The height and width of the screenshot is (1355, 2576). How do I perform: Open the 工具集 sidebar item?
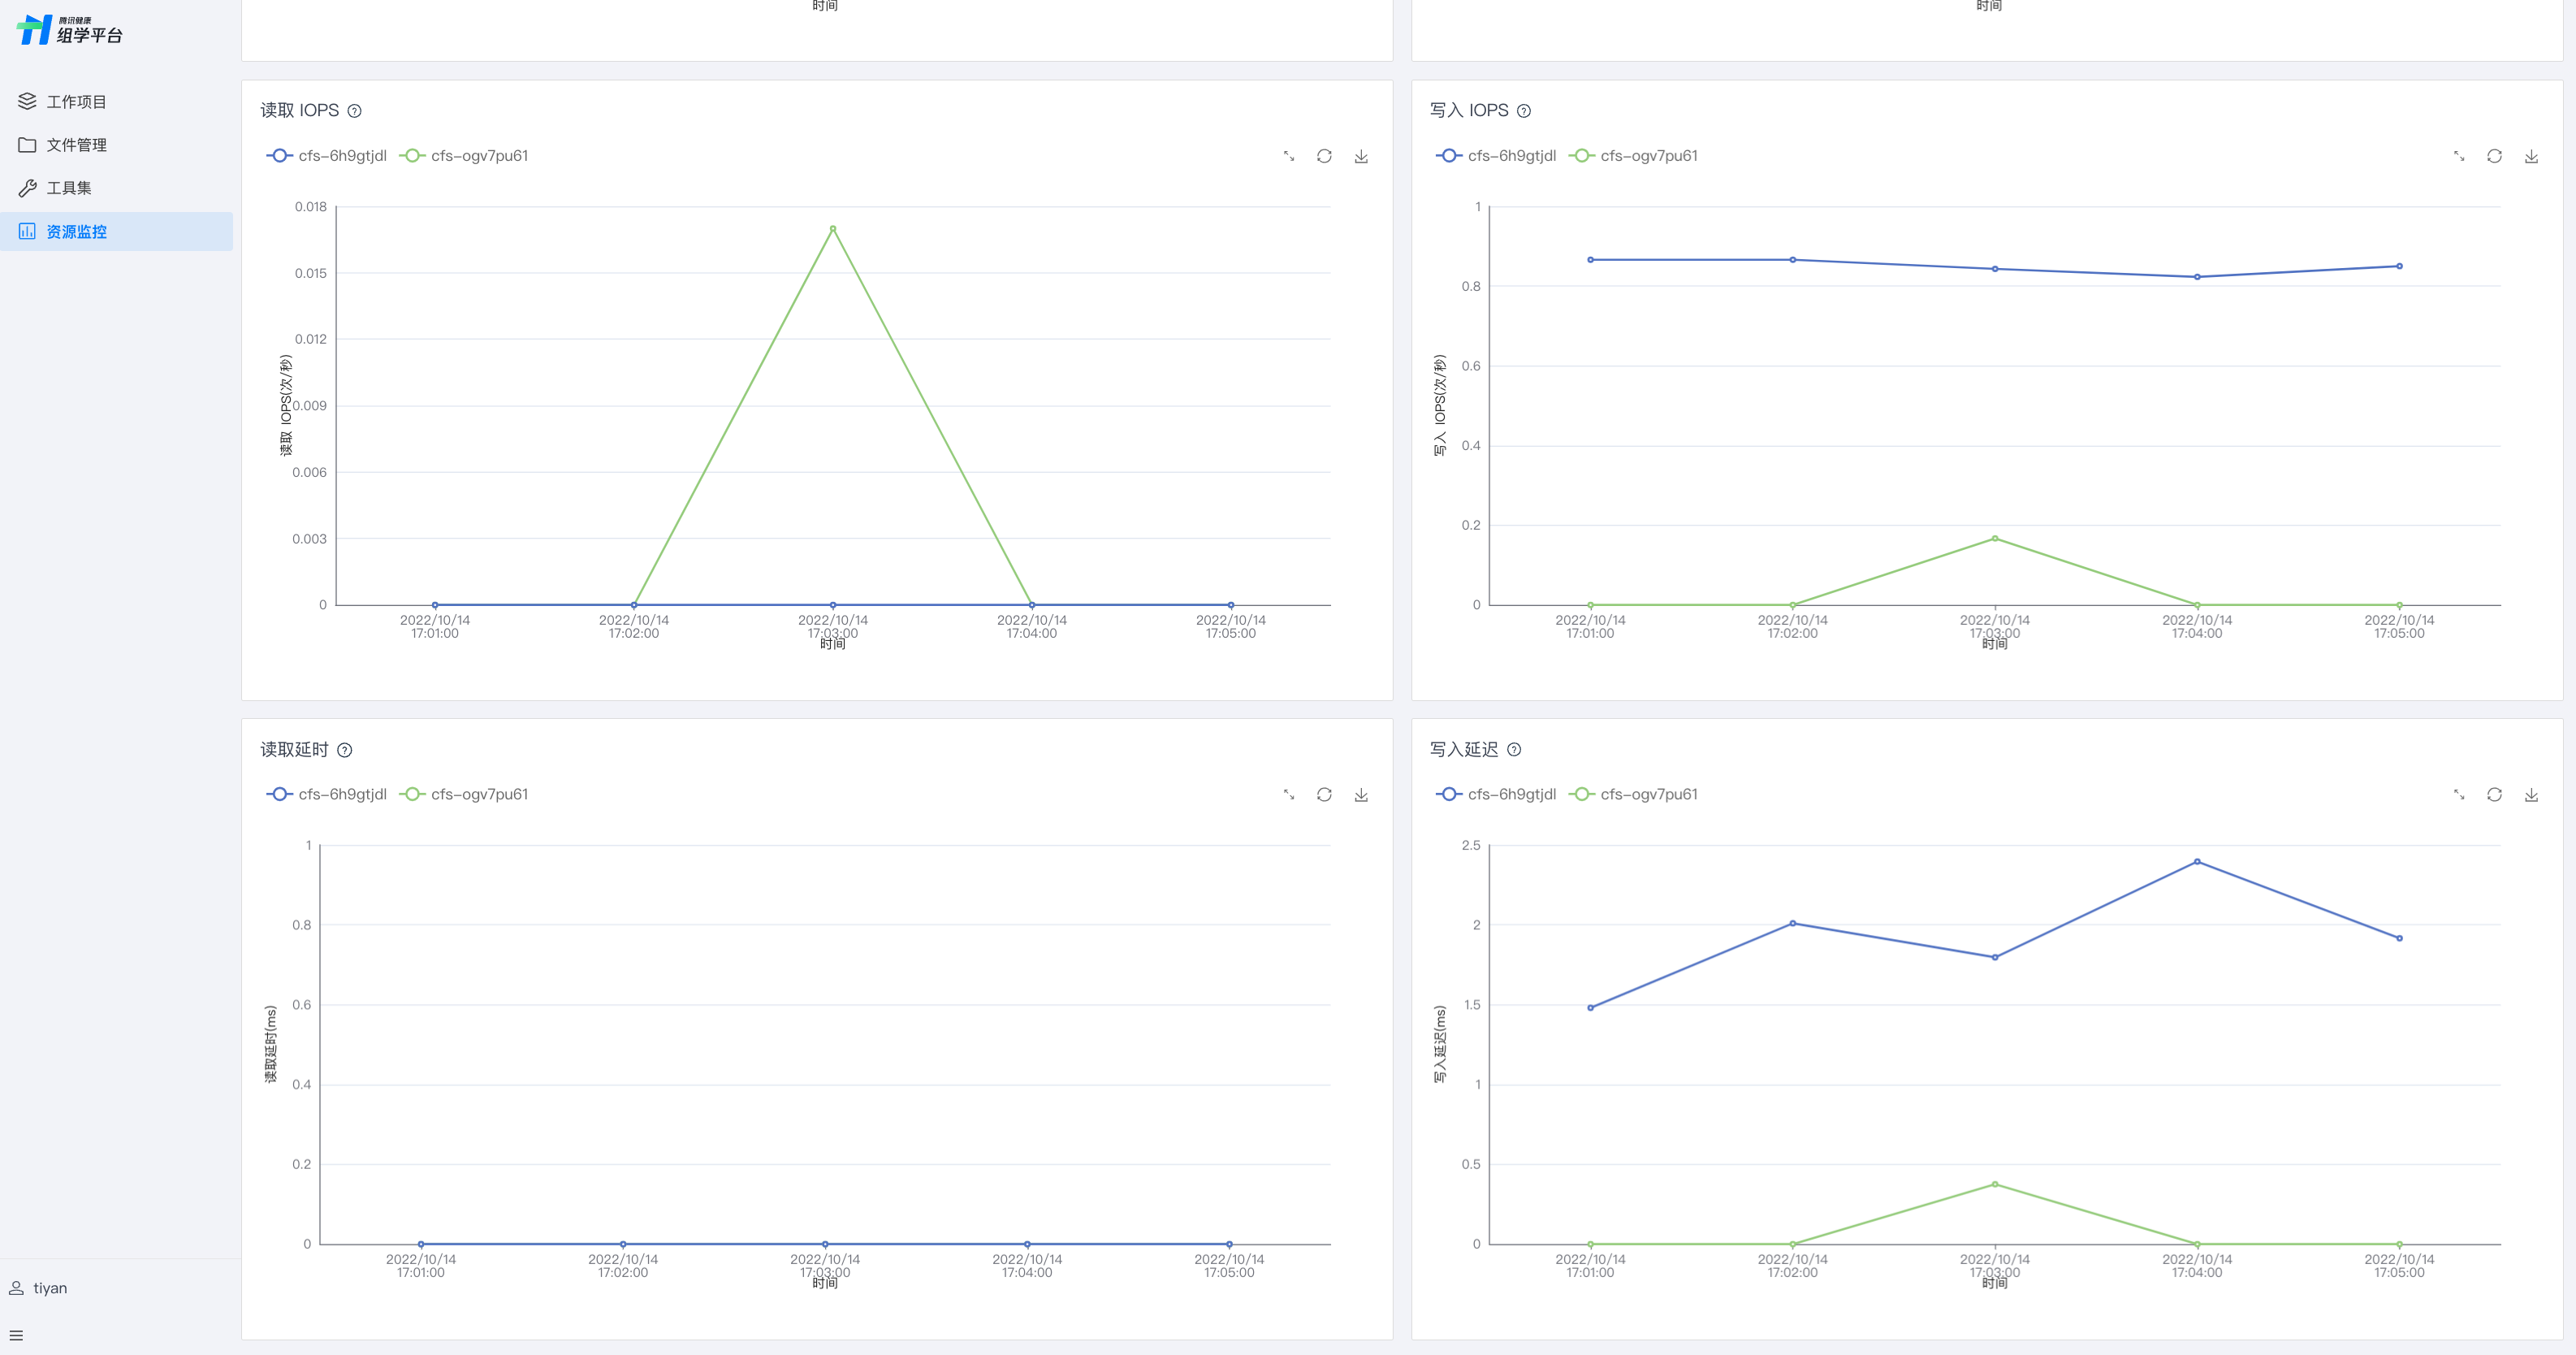(x=68, y=188)
